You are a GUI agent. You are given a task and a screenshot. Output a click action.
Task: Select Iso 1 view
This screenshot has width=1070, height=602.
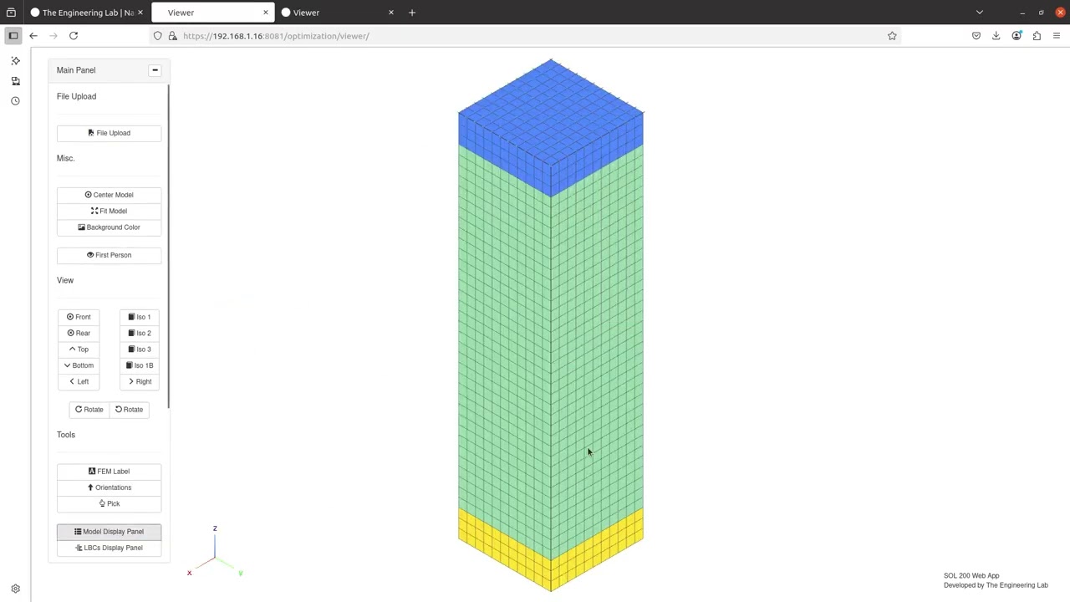tap(140, 317)
